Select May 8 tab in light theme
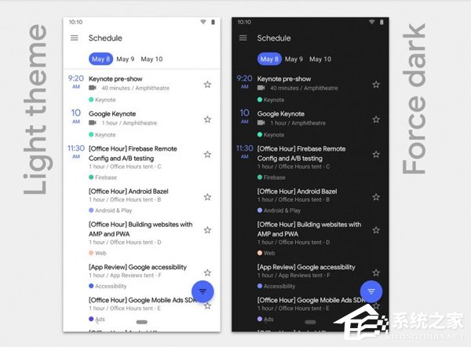 pos(100,59)
